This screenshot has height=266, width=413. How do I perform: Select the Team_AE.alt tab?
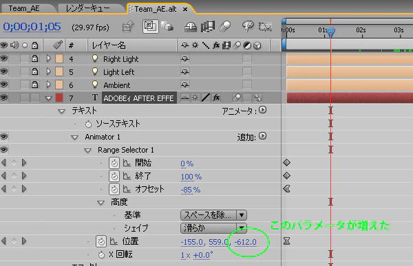click(156, 9)
